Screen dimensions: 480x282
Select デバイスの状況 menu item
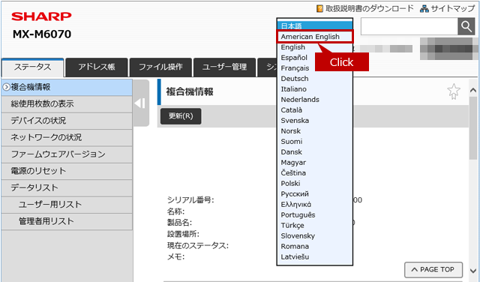pos(67,121)
